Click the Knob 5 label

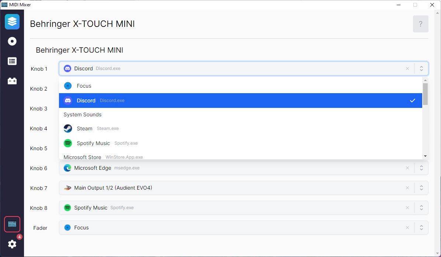click(38, 148)
